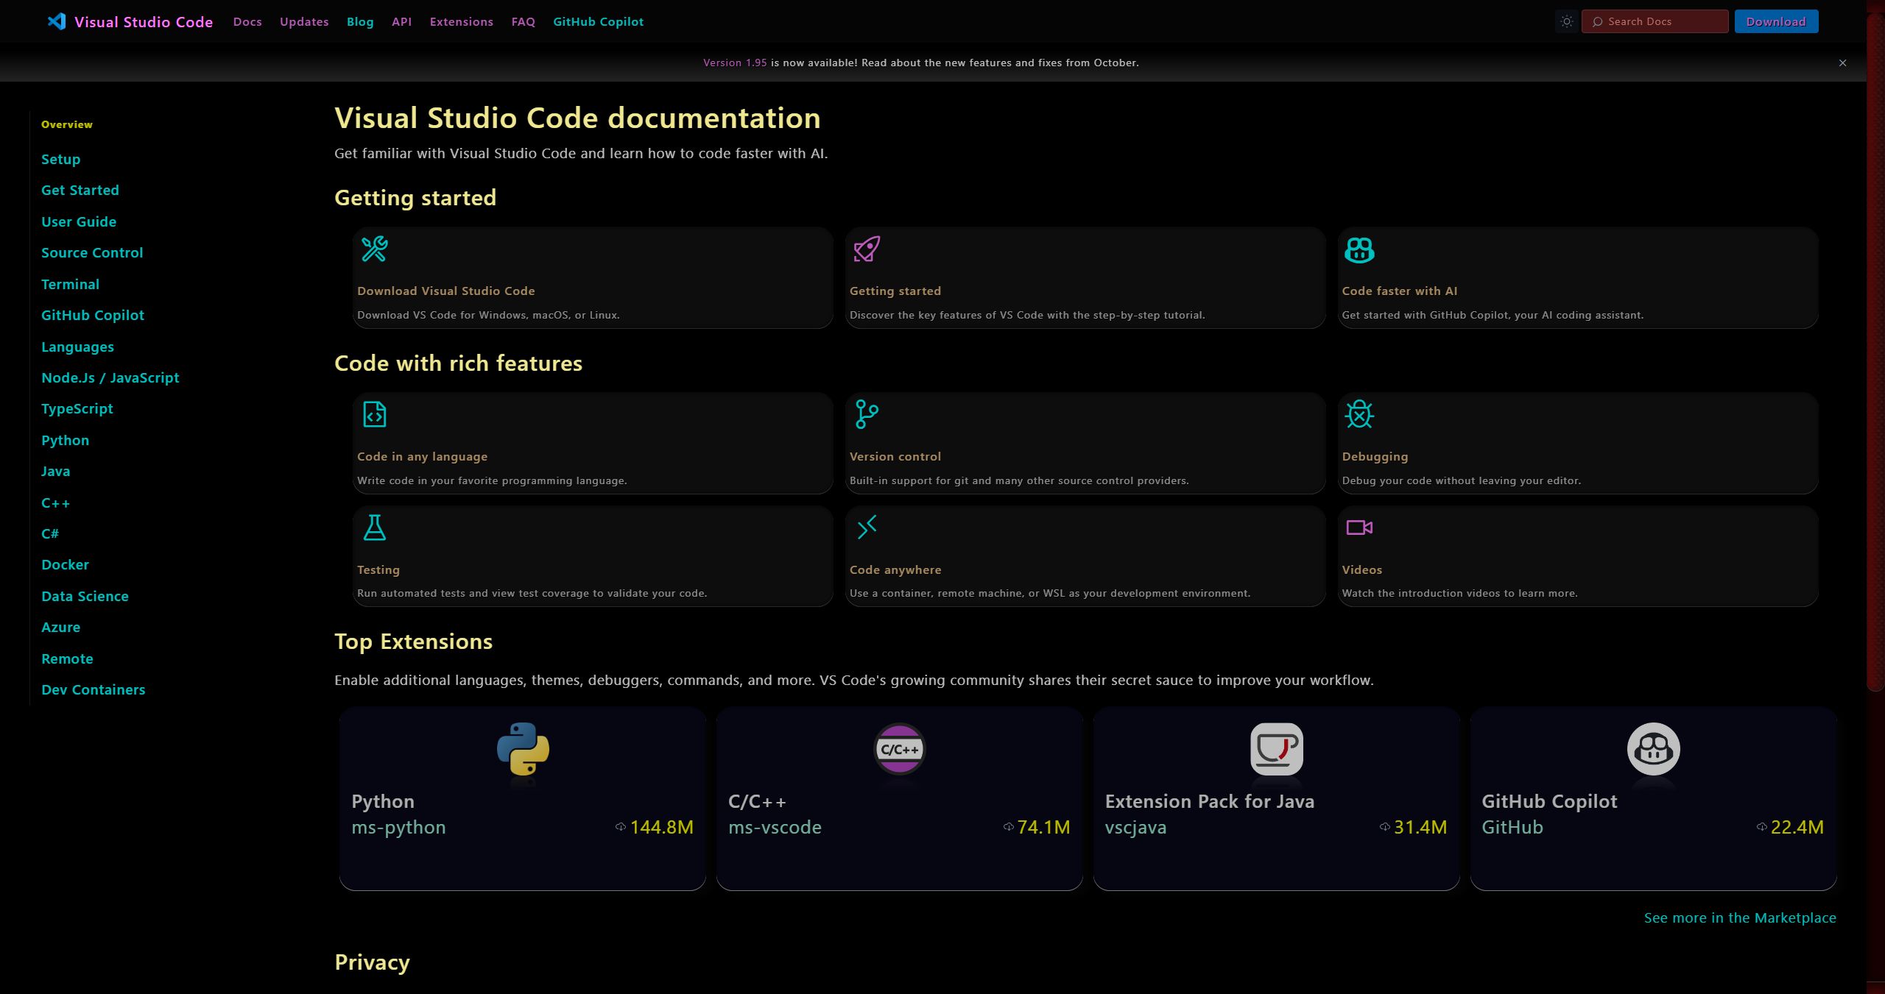1885x994 pixels.
Task: Toggle the light/dark theme sun icon
Action: point(1567,21)
